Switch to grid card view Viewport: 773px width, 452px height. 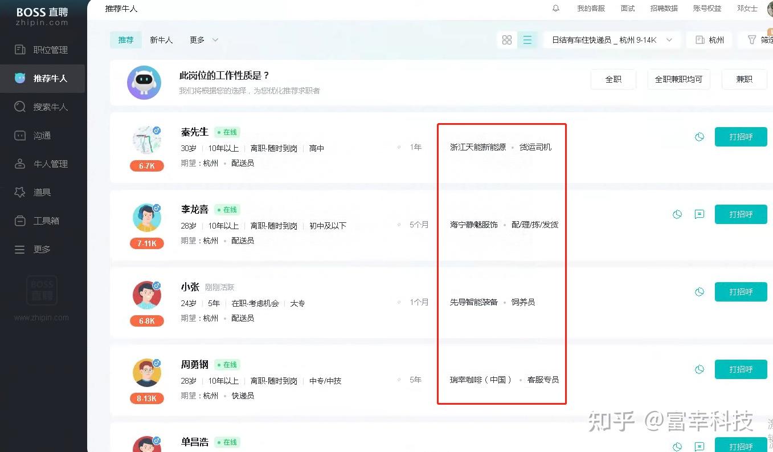click(x=507, y=40)
